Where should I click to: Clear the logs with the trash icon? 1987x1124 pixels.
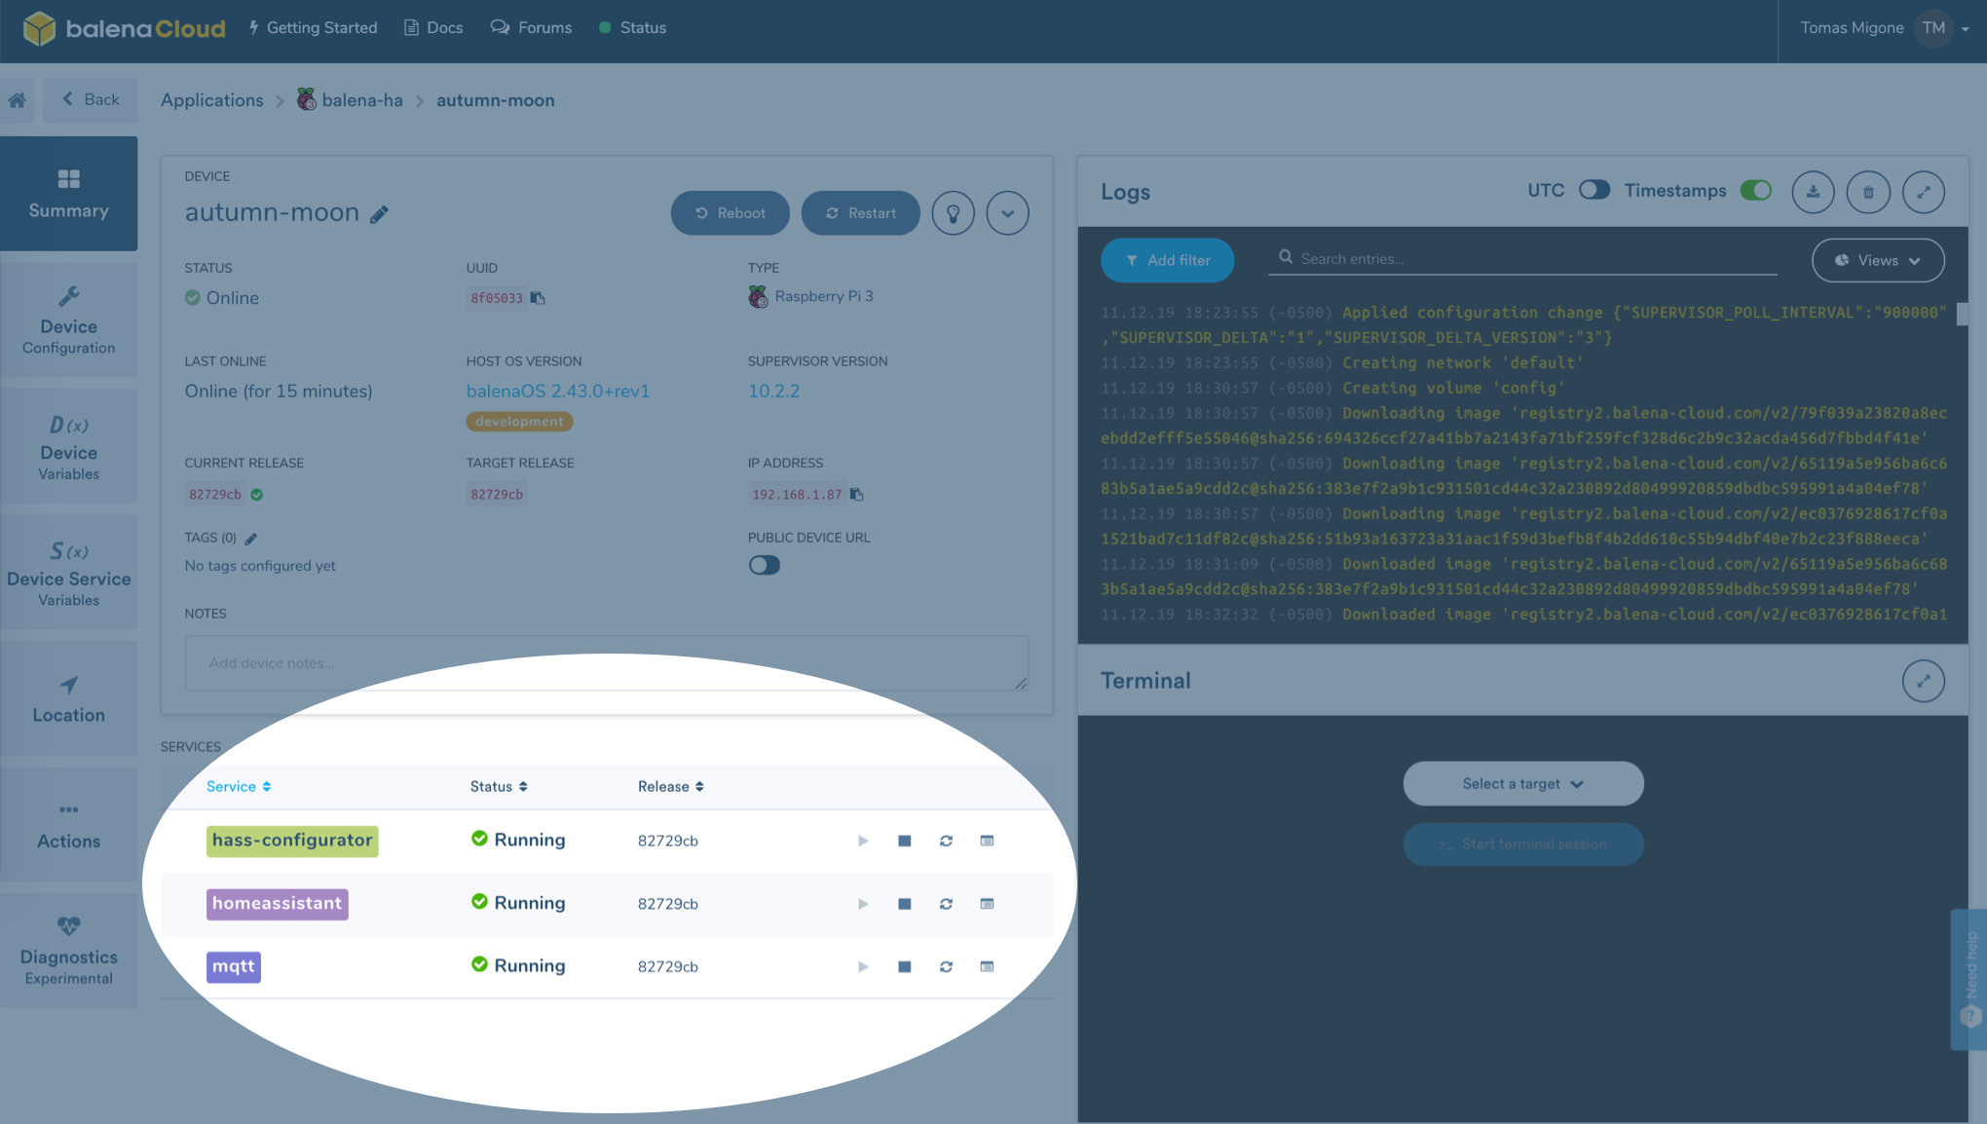[1868, 192]
